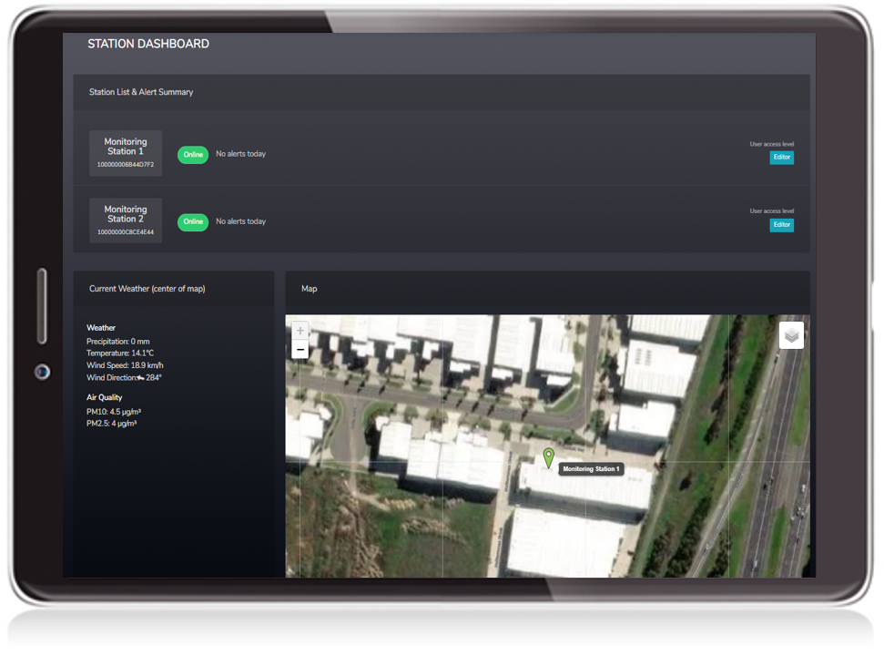Click the map zoom control strip

point(300,339)
